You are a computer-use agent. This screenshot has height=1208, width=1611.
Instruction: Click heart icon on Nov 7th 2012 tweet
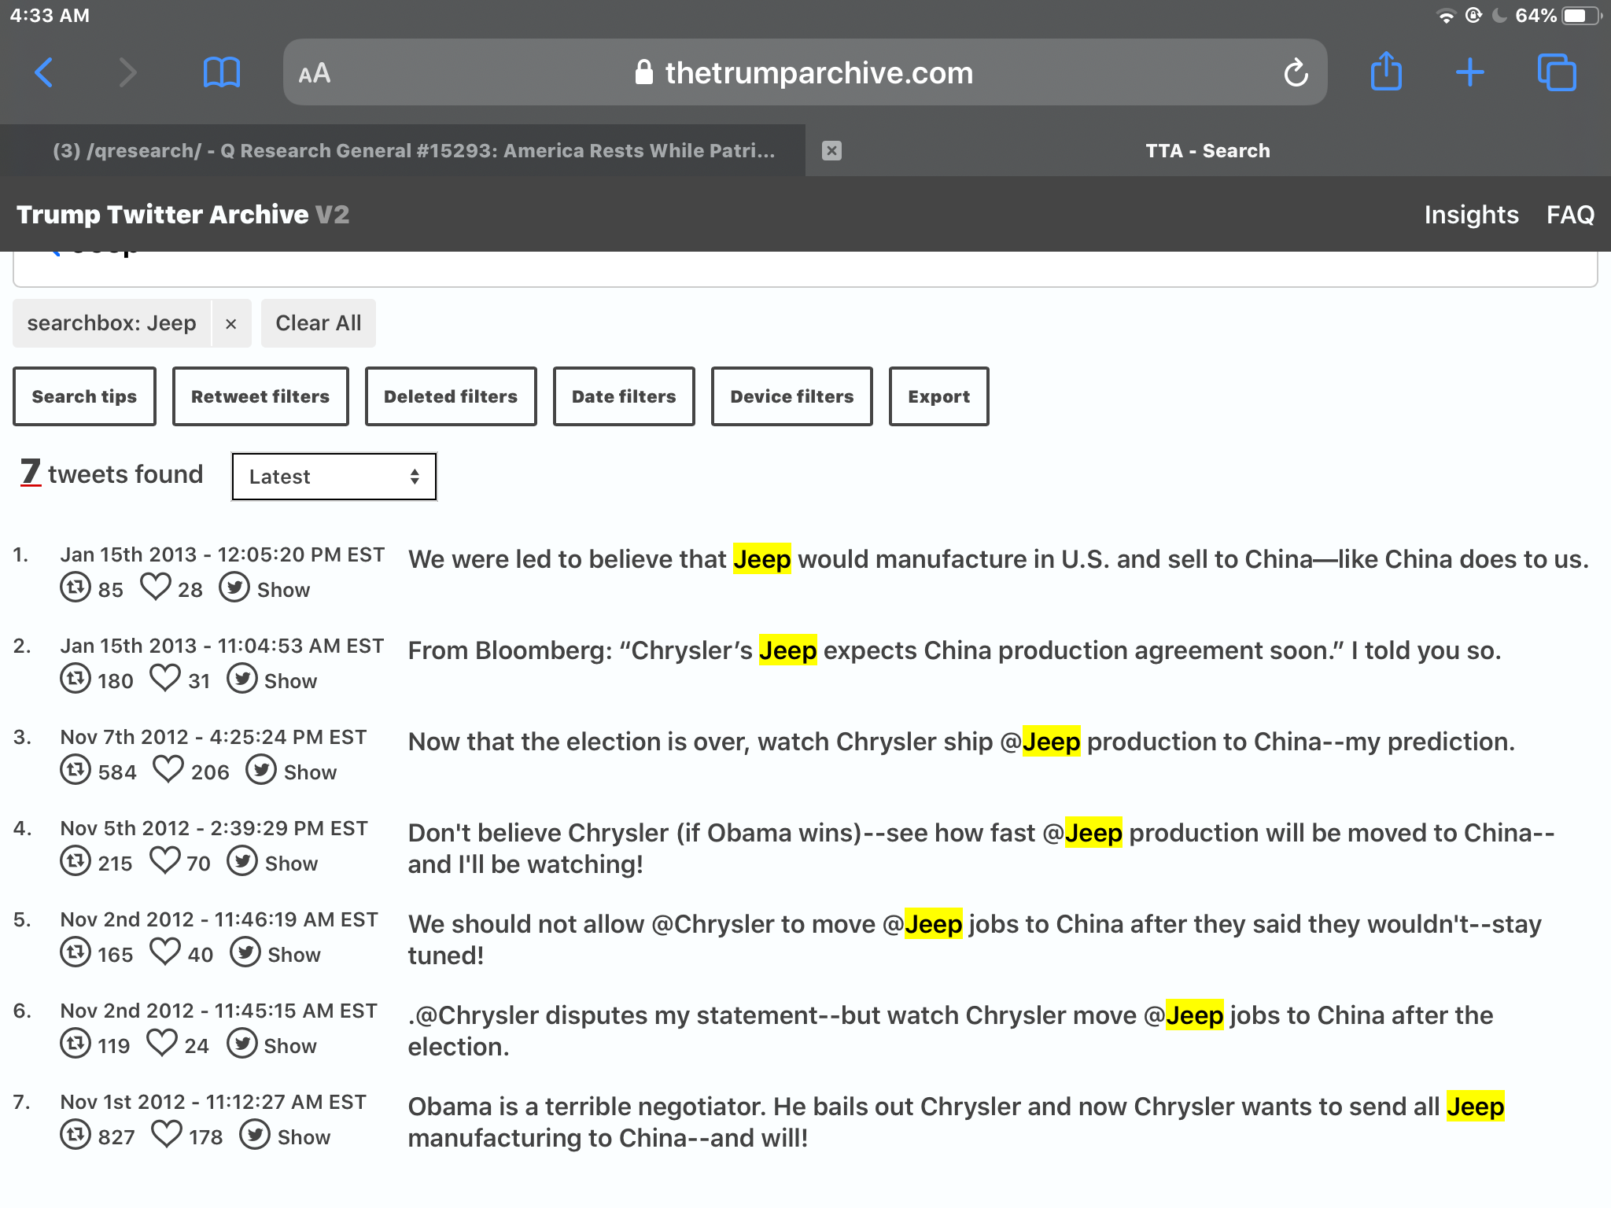(168, 769)
